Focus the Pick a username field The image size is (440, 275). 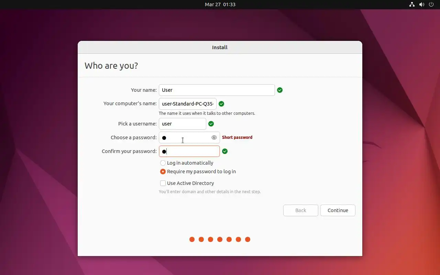[183, 124]
